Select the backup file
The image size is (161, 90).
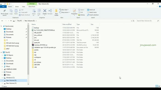tap(36, 28)
